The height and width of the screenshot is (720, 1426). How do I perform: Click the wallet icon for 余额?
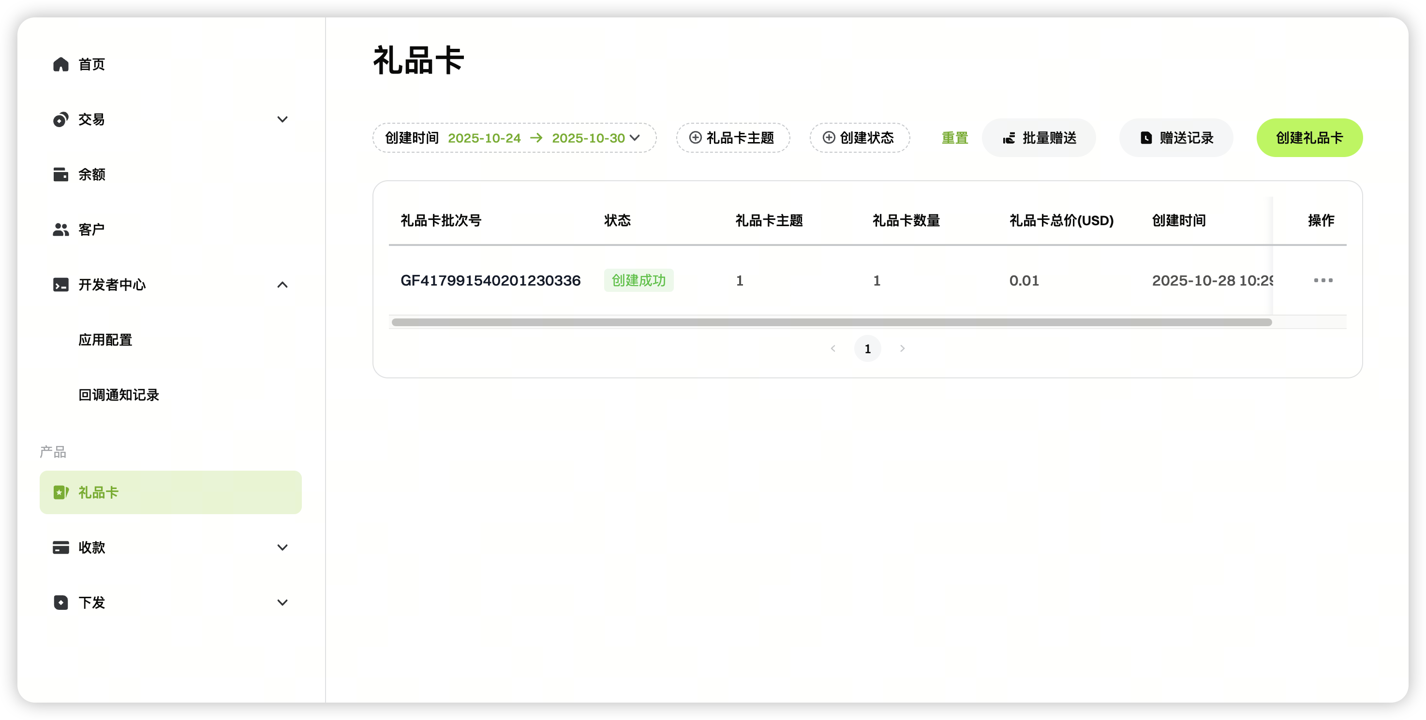[x=61, y=174]
